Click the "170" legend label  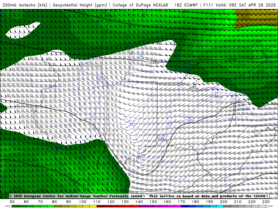pos(181,202)
